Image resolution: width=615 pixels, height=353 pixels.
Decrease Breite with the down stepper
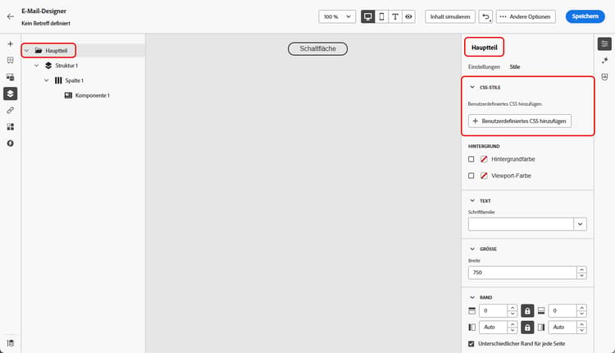[x=581, y=276]
